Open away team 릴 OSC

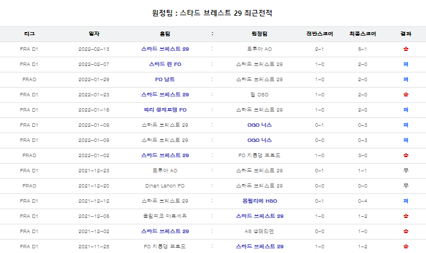[259, 95]
